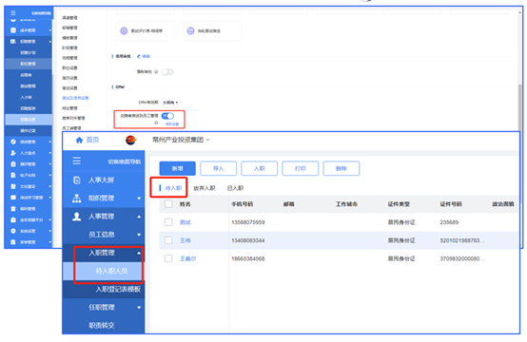This screenshot has height=342, width=527.
Task: Switch to the 放弃入职 tab
Action: coord(204,188)
